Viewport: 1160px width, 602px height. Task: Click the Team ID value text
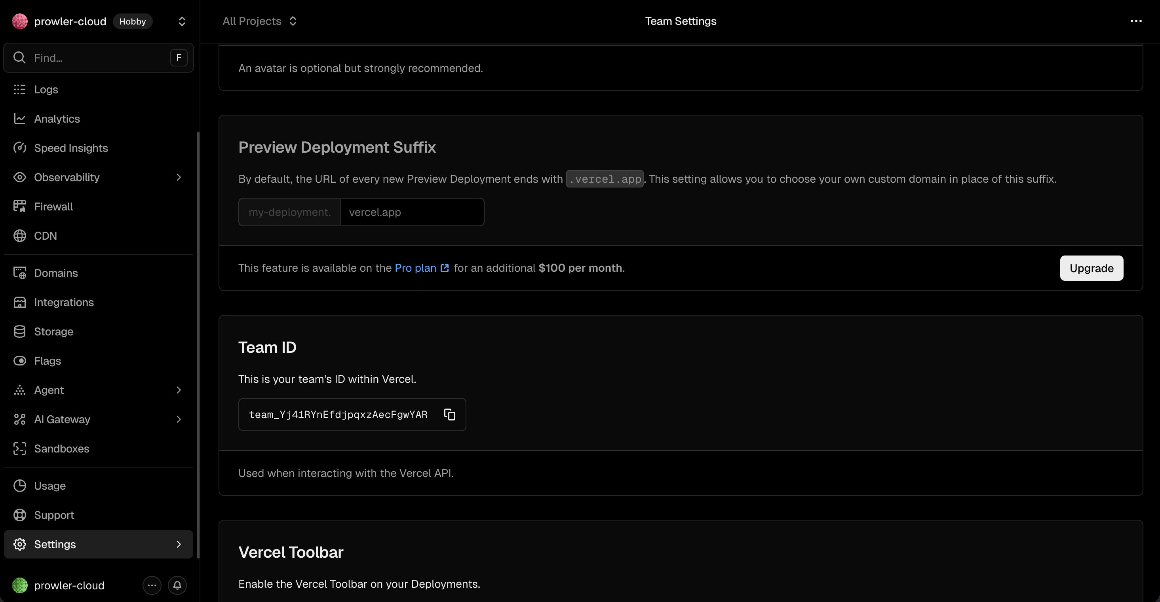tap(338, 415)
